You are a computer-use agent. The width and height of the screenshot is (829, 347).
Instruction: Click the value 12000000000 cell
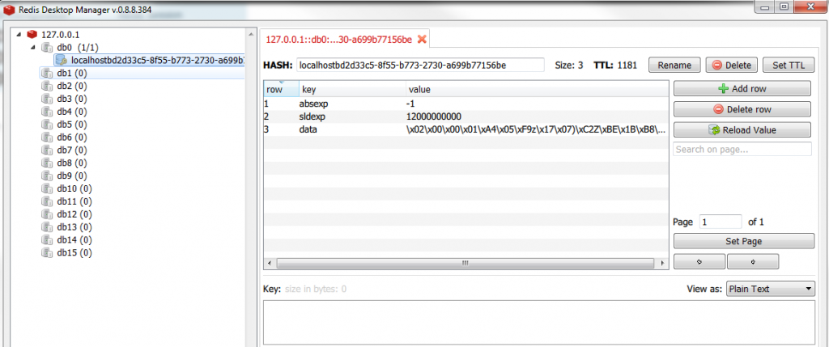coord(537,116)
